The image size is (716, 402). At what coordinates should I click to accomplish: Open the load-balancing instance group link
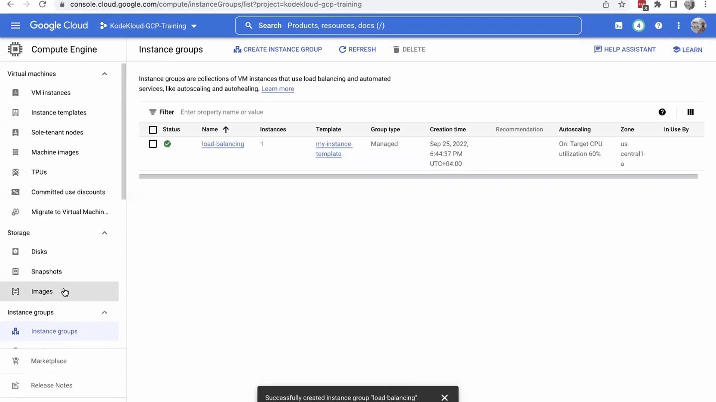[x=223, y=144]
